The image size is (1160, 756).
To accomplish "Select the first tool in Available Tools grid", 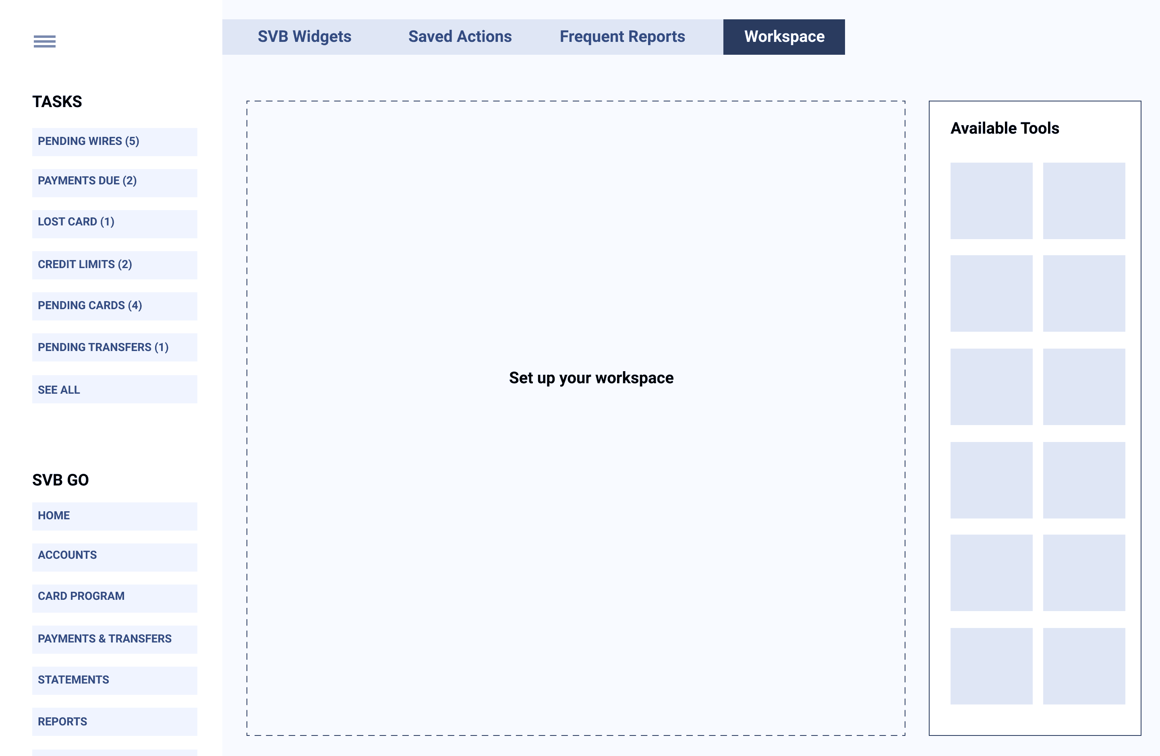I will (991, 200).
